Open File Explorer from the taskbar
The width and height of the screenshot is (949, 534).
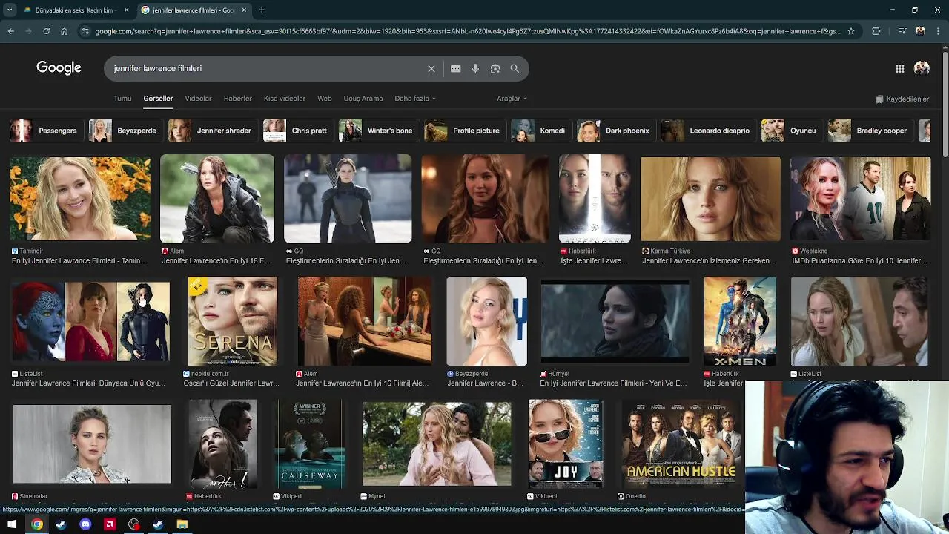[182, 524]
